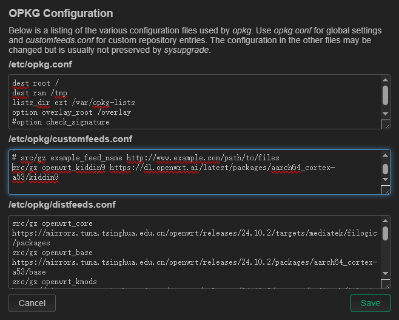Click the distfeeds.conf scrollbar thumb

385,233
